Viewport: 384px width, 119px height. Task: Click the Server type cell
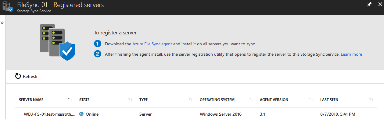pyautogui.click(x=145, y=114)
